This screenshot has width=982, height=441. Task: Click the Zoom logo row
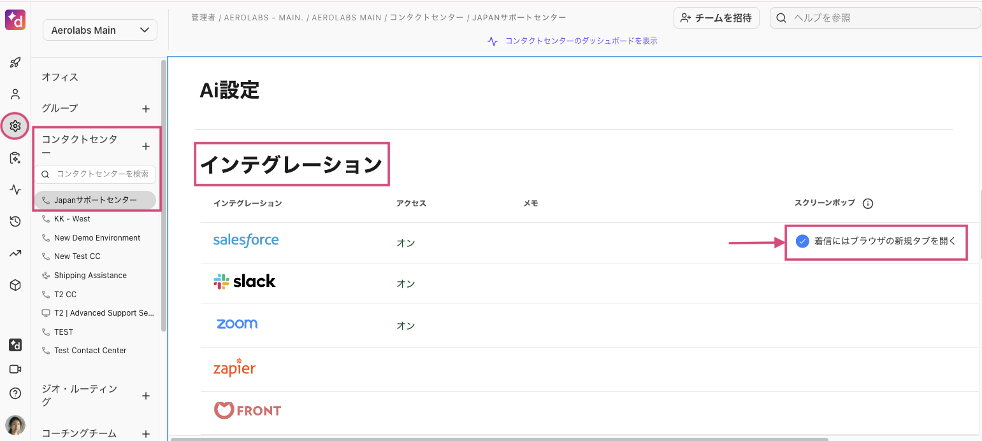tap(237, 323)
